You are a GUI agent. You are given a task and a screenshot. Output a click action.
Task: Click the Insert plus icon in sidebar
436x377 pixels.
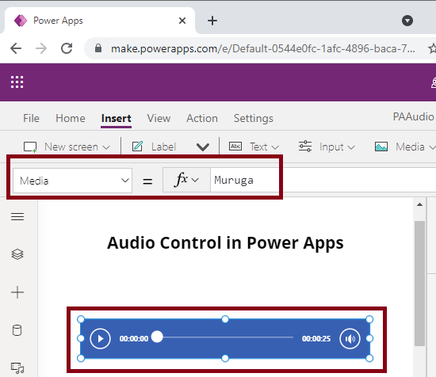pos(17,292)
